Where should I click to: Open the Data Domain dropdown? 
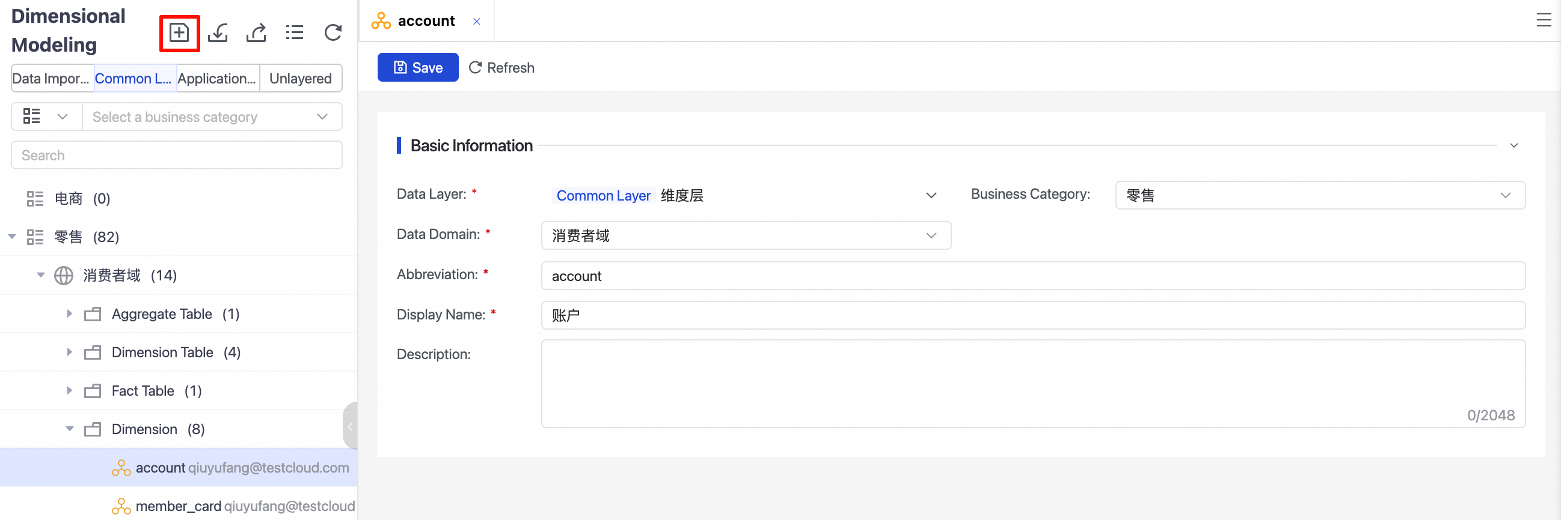coord(746,235)
